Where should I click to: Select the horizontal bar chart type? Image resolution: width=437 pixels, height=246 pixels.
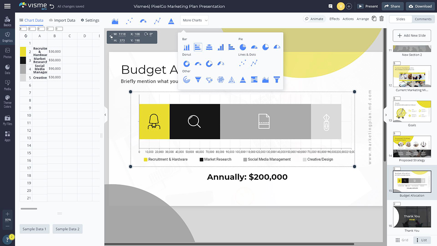click(x=198, y=47)
